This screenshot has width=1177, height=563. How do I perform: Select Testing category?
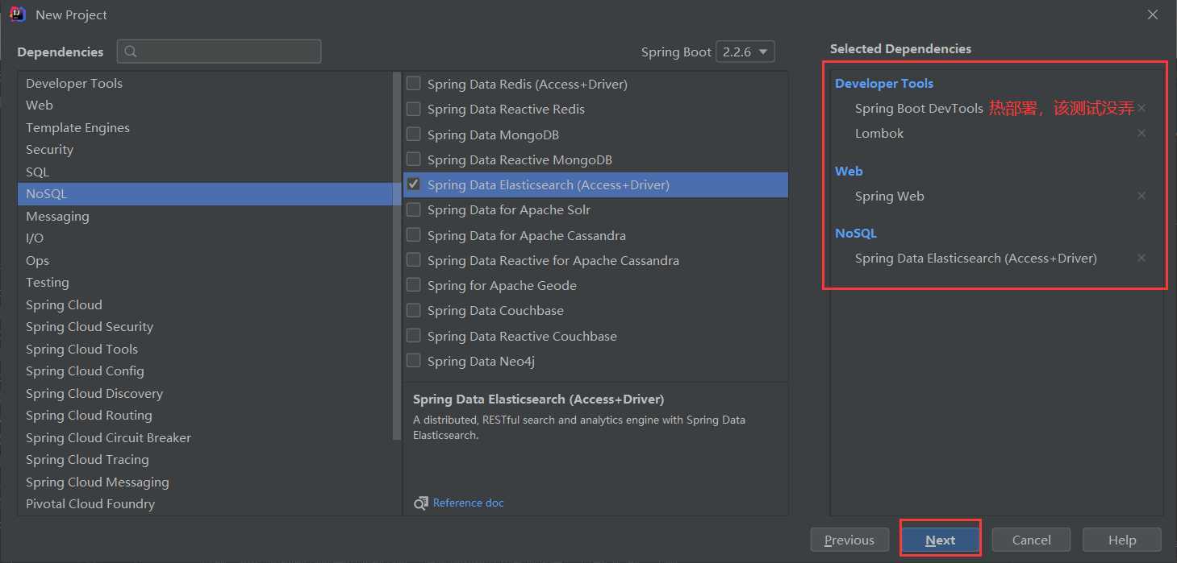coord(205,283)
